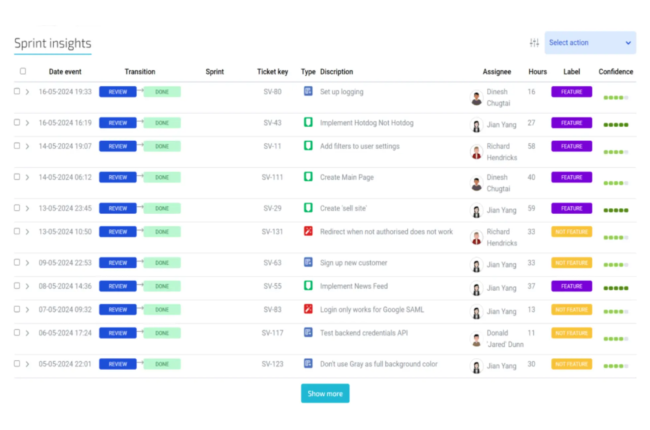This screenshot has height=430, width=650.
Task: Expand the row expander for SV-11
Action: pos(27,146)
